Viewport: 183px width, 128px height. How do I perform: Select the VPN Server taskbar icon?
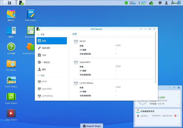coord(21,3)
